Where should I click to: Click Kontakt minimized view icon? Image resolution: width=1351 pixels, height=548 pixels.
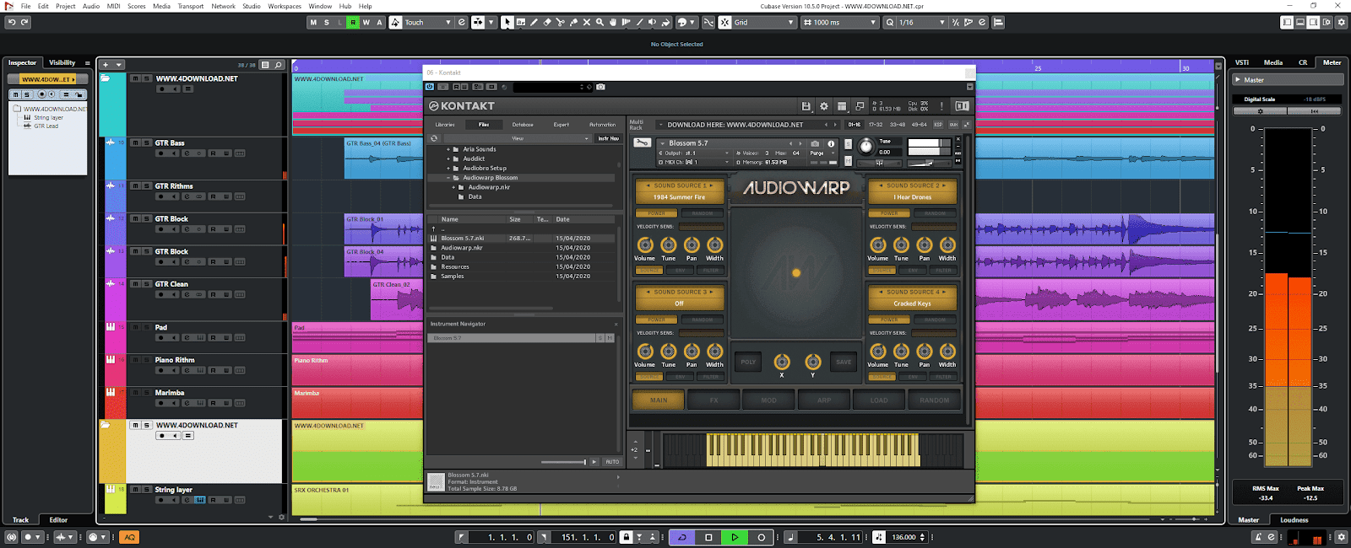click(860, 106)
